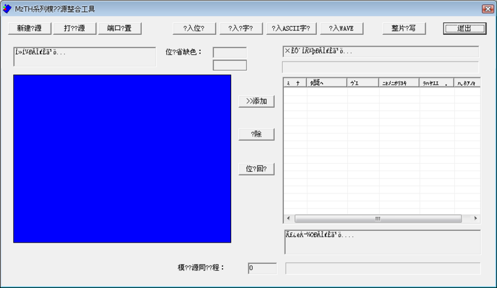Image resolution: width=497 pixels, height=288 pixels.
Task: Click the ?除 delete button
Action: pos(257,134)
